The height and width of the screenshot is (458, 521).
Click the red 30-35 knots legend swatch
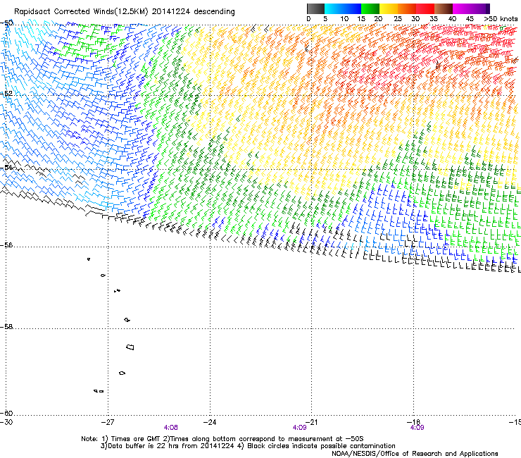pos(425,8)
